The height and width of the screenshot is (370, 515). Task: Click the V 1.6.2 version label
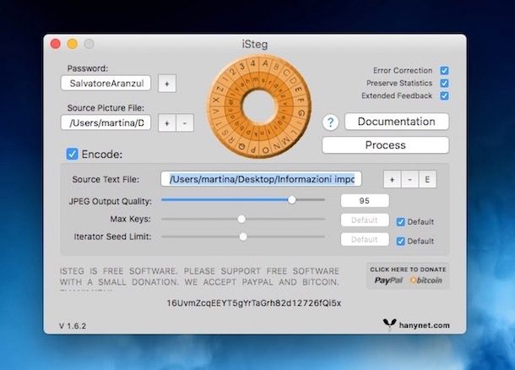pos(73,326)
